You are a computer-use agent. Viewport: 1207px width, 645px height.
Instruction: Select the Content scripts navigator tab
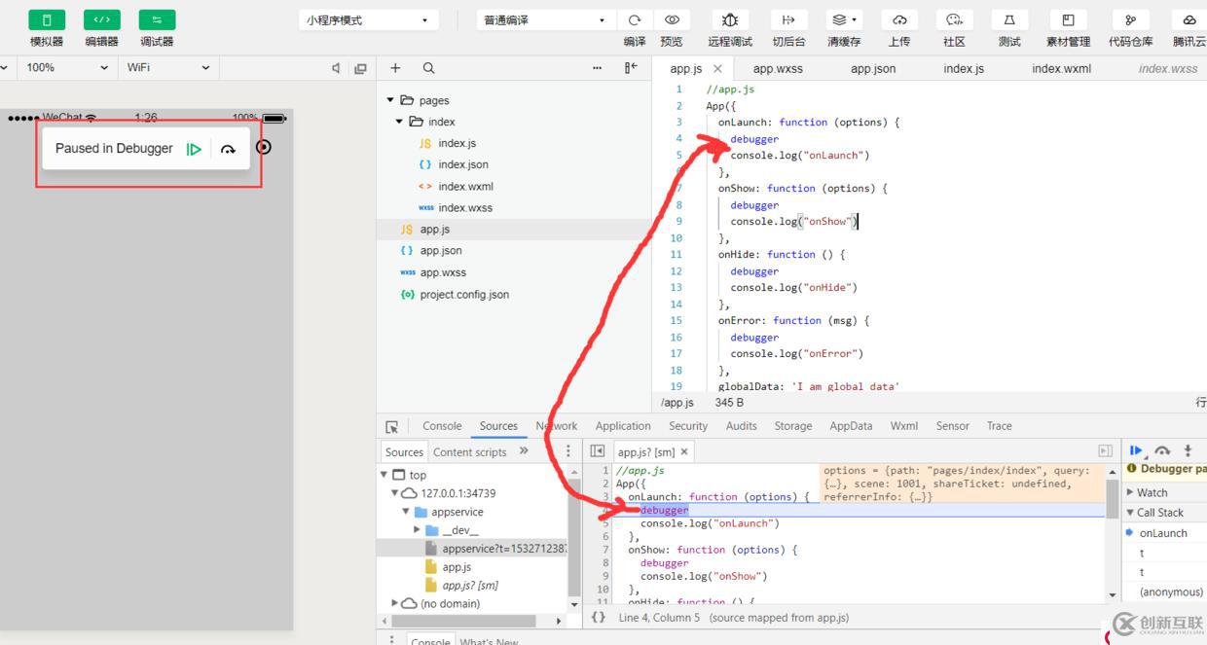tap(470, 451)
